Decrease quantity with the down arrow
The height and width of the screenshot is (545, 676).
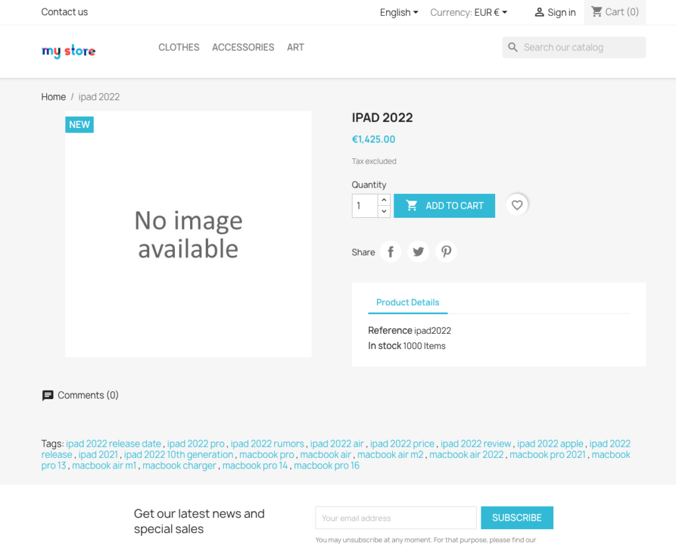click(x=384, y=212)
